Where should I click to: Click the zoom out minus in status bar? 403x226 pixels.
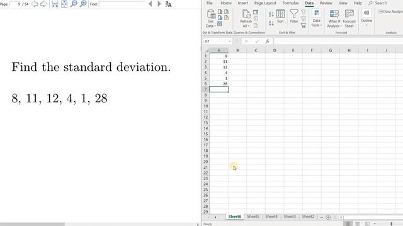pos(375,223)
